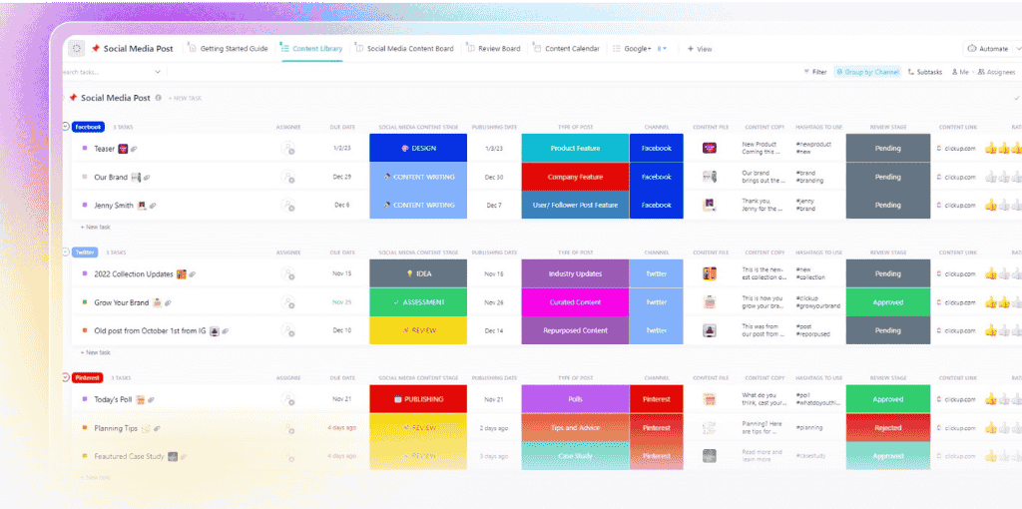
Task: Click the assignee icon for Jenny Smith
Action: (288, 206)
